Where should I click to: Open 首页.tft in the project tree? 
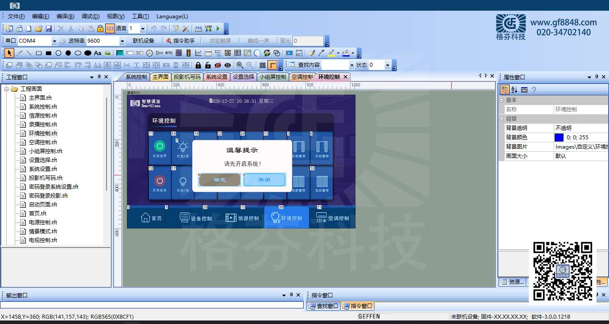click(37, 213)
